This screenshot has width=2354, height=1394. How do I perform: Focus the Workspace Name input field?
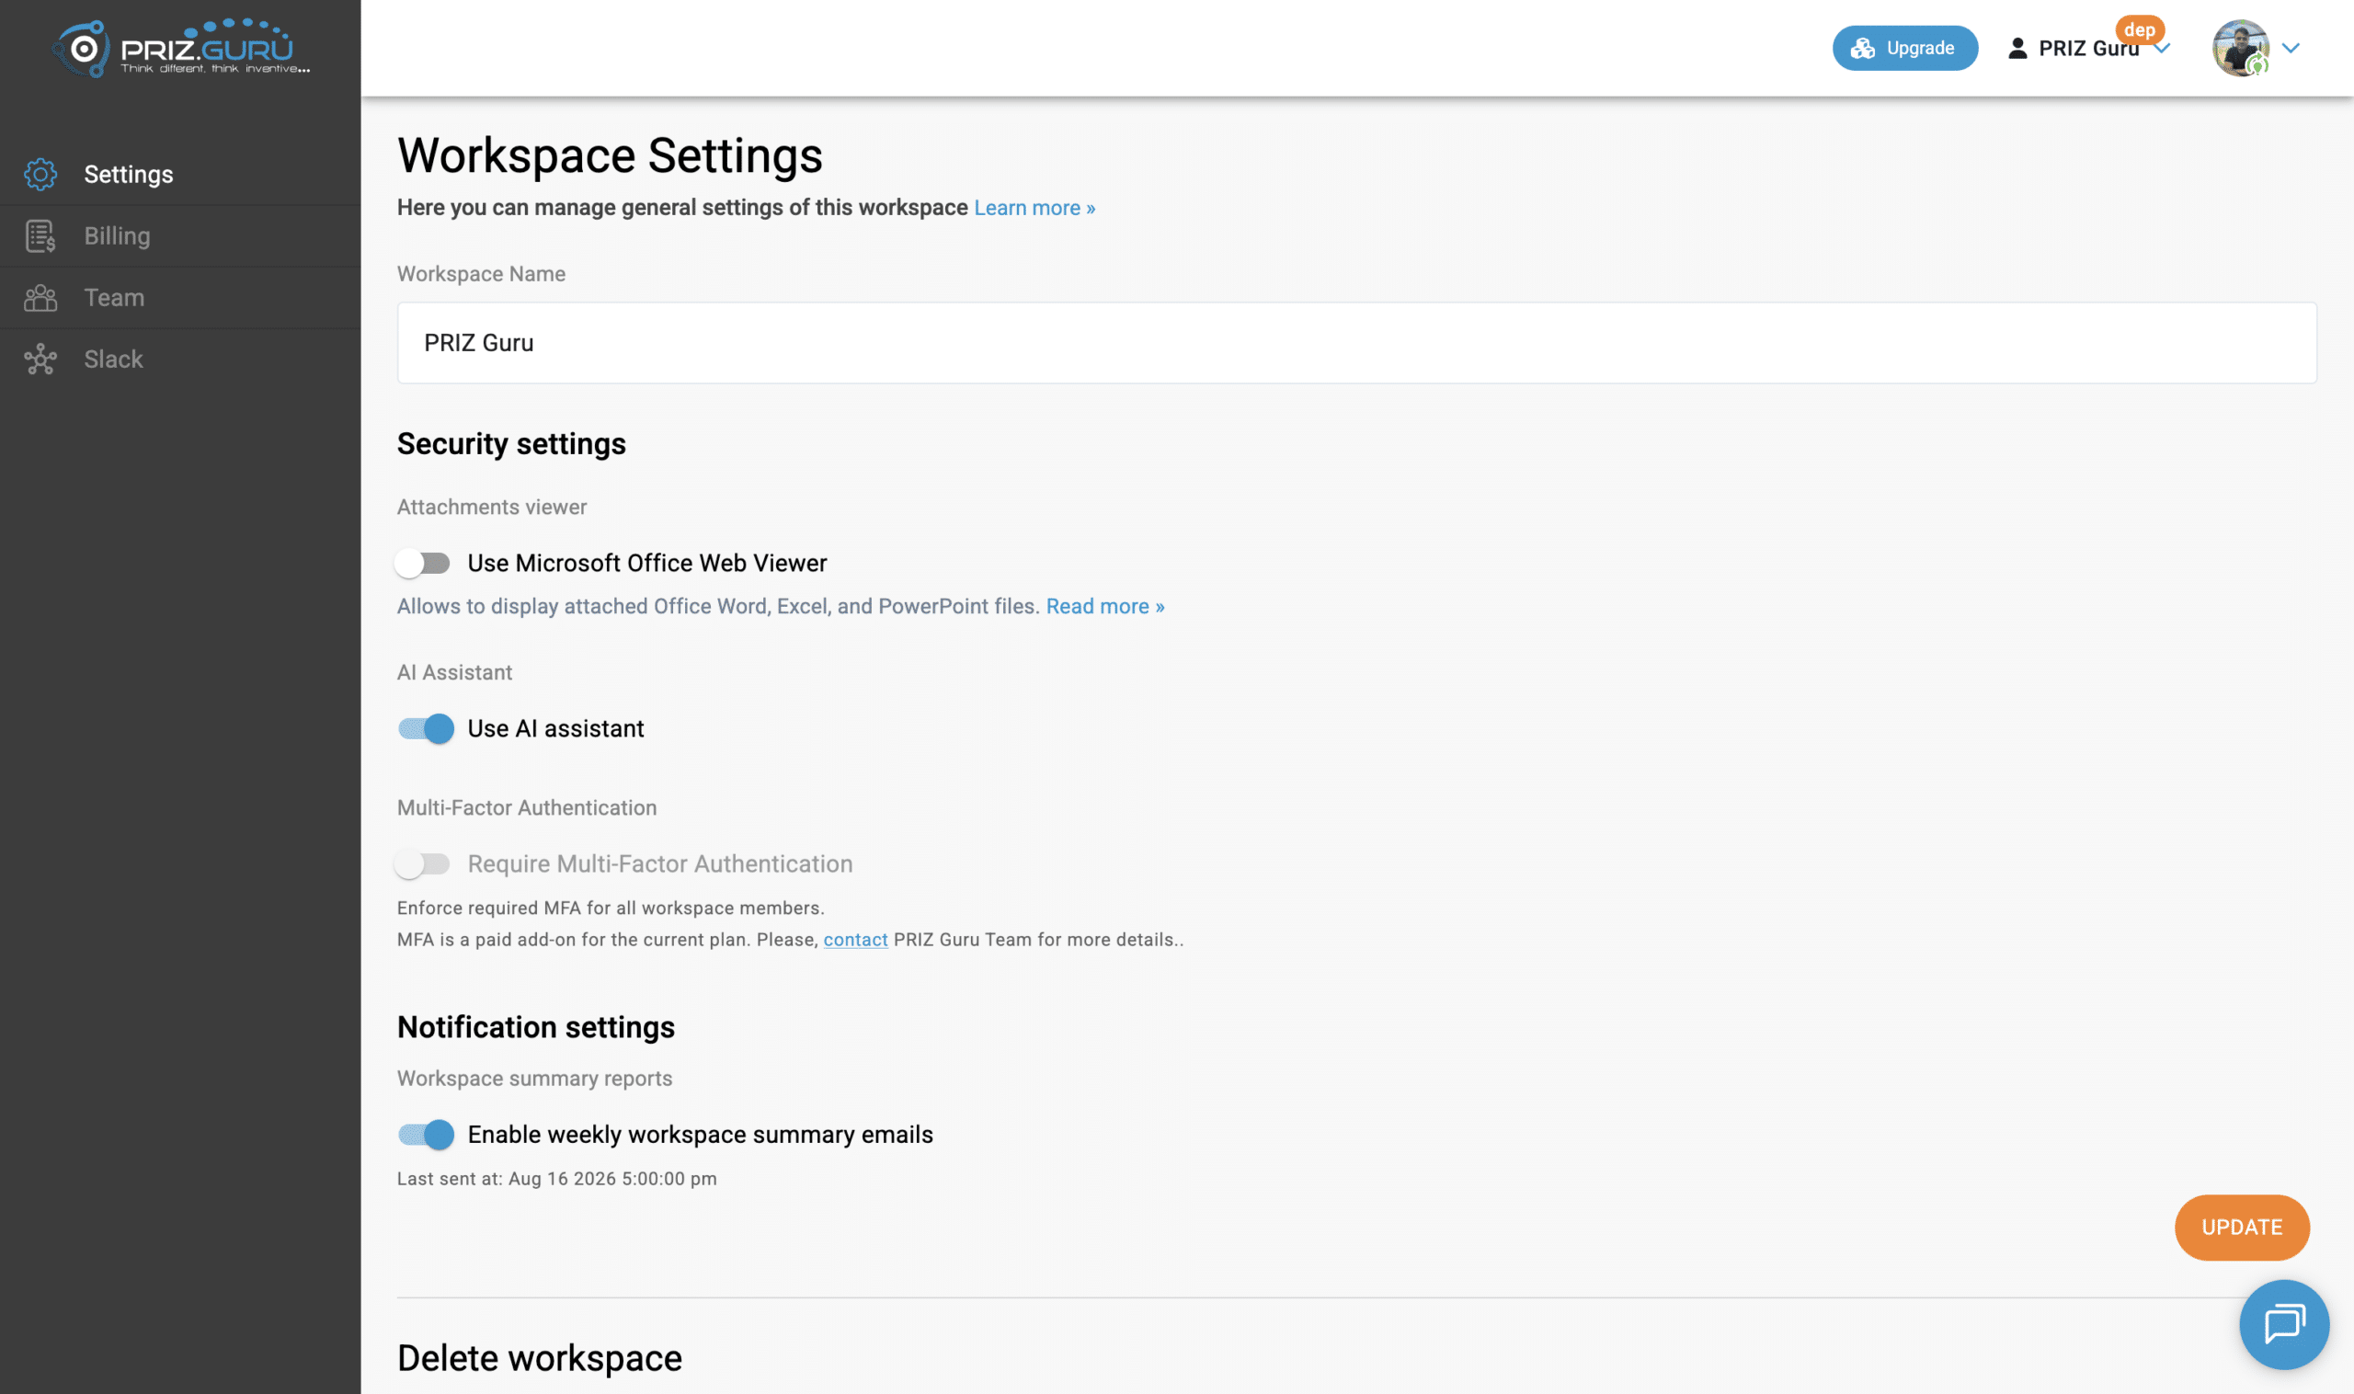[x=1356, y=343]
